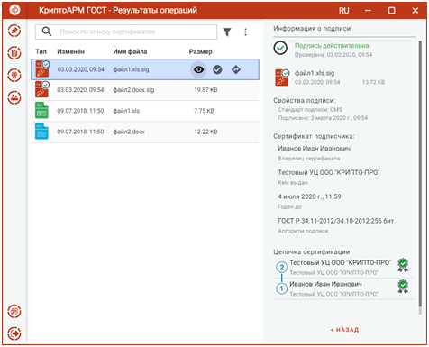Open the operations log sidebar icon
Screen dimensions: 429x347
point(14,311)
